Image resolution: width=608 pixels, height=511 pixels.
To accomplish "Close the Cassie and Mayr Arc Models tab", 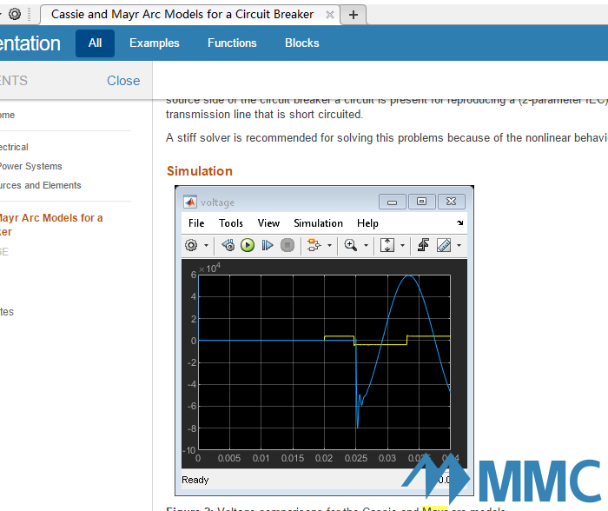I will tap(329, 15).
